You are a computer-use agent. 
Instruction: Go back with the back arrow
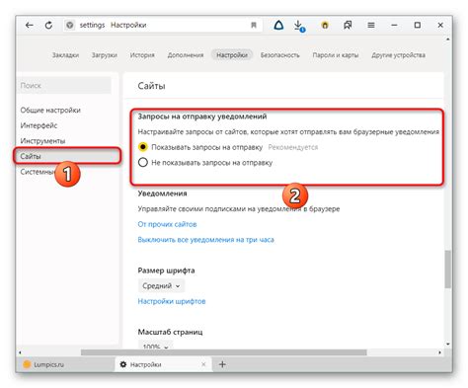[x=30, y=25]
